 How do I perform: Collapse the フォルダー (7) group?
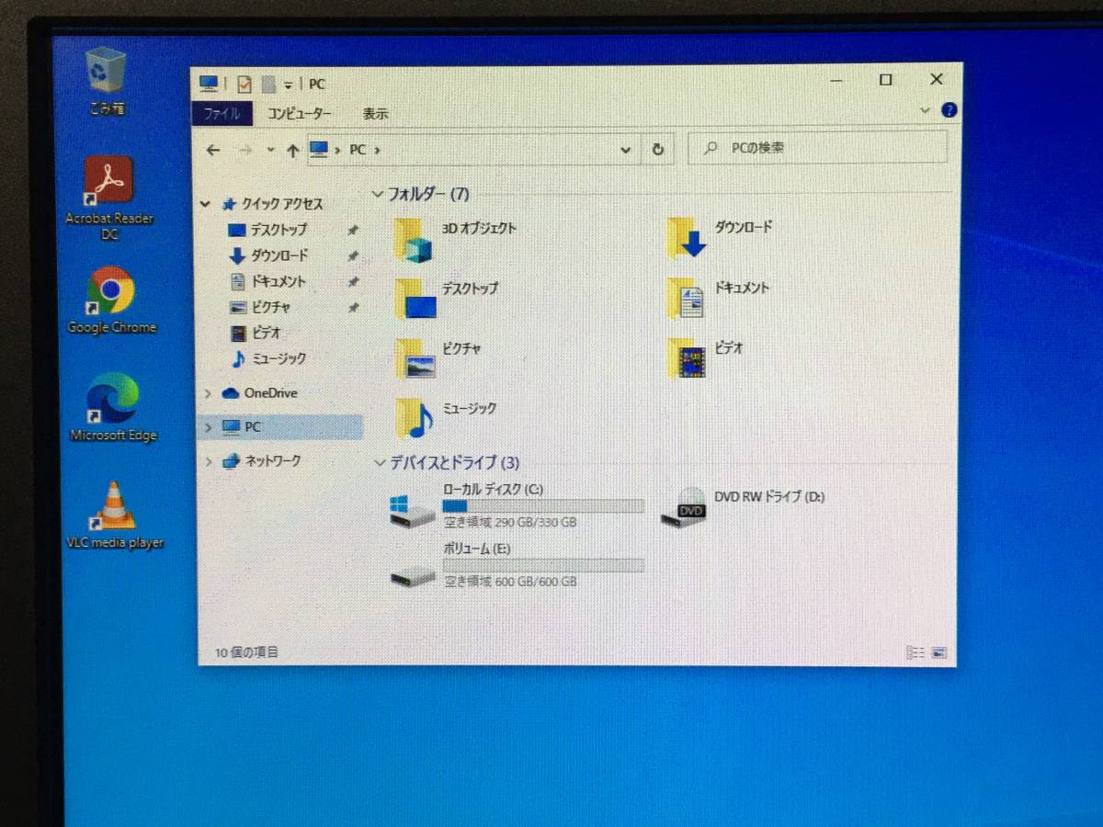coord(377,195)
